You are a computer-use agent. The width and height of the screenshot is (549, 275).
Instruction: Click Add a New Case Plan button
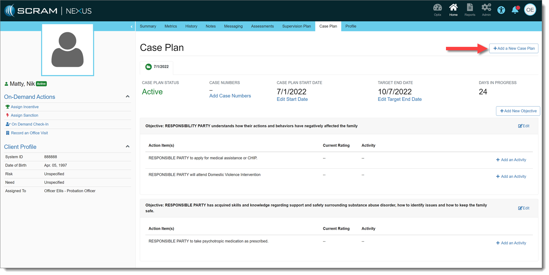[x=514, y=49]
